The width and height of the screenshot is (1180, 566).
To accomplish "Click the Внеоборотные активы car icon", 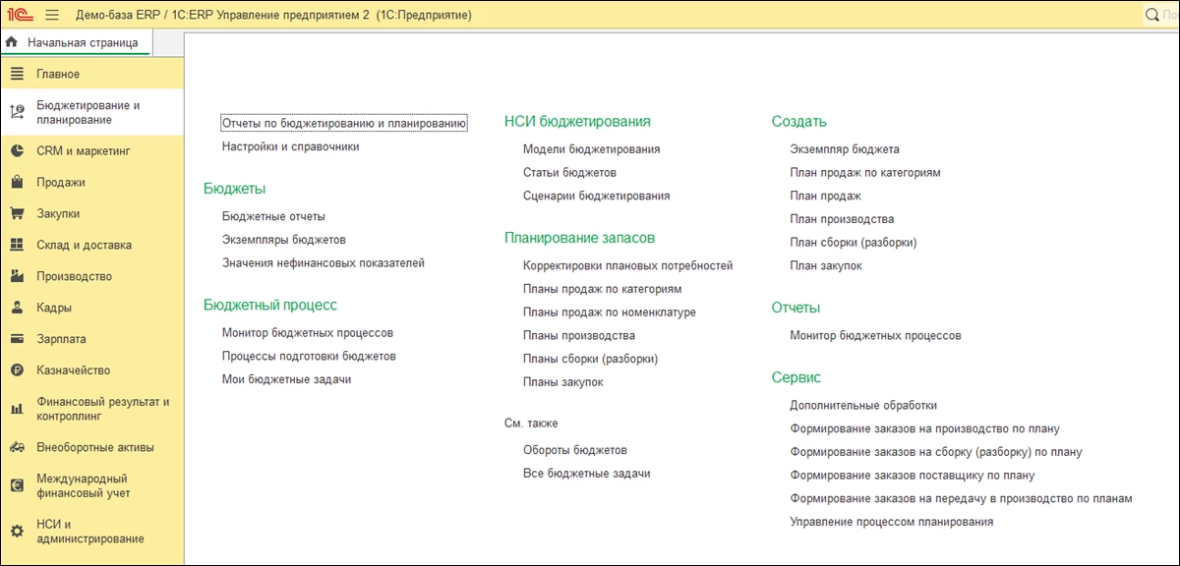I will [17, 447].
